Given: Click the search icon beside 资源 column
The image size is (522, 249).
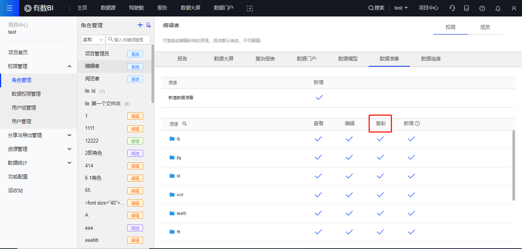Looking at the screenshot, I should 186,123.
